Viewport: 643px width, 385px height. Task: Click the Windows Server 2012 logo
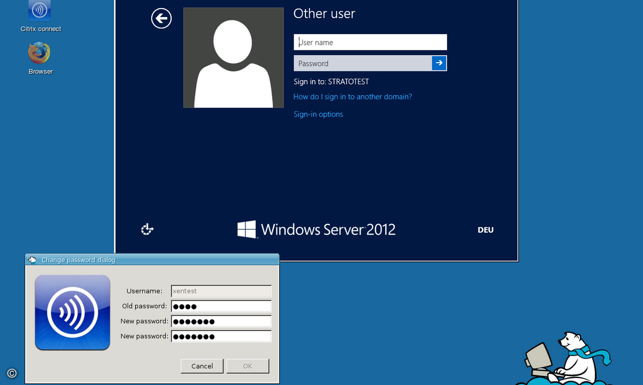coord(317,230)
